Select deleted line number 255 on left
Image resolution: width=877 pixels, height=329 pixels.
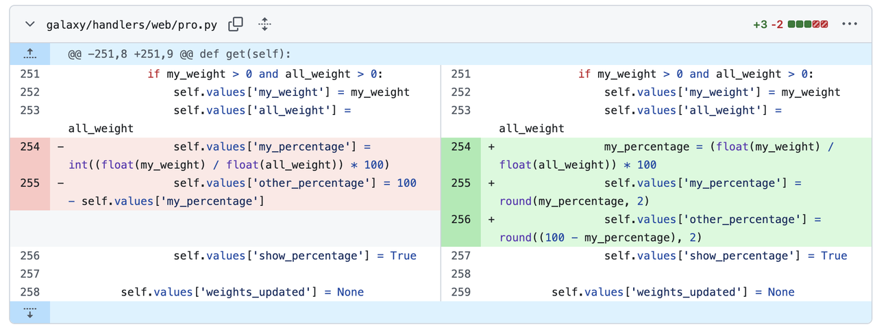[29, 183]
